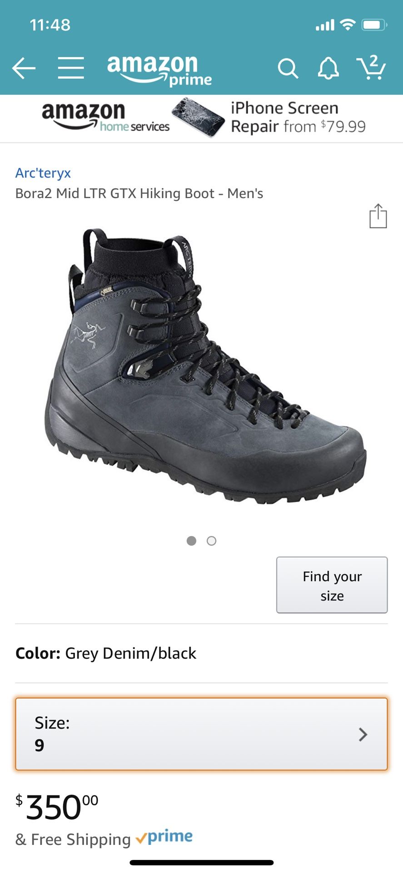Tap the $350.00 price text
Image resolution: width=403 pixels, height=874 pixels.
pyautogui.click(x=57, y=807)
